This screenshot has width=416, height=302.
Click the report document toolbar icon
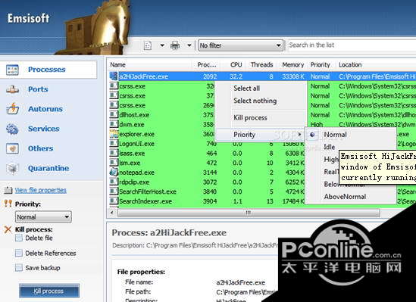(148, 45)
